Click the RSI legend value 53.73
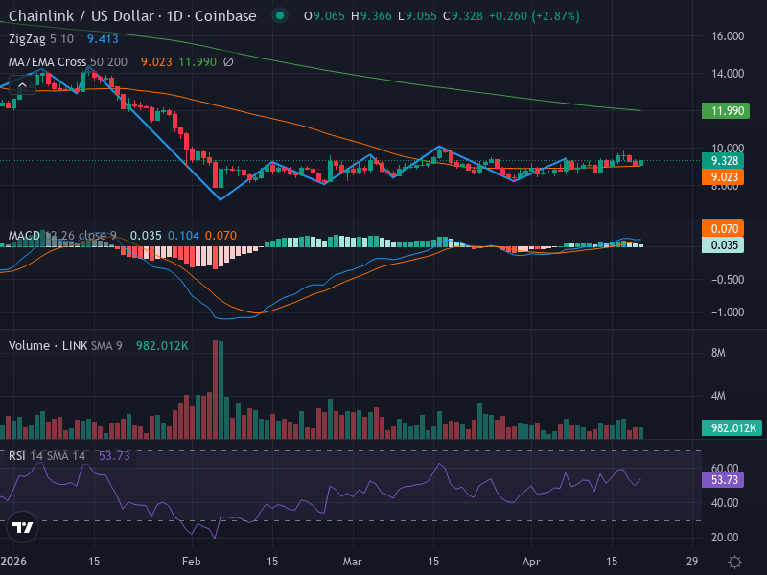This screenshot has width=767, height=575. point(114,456)
